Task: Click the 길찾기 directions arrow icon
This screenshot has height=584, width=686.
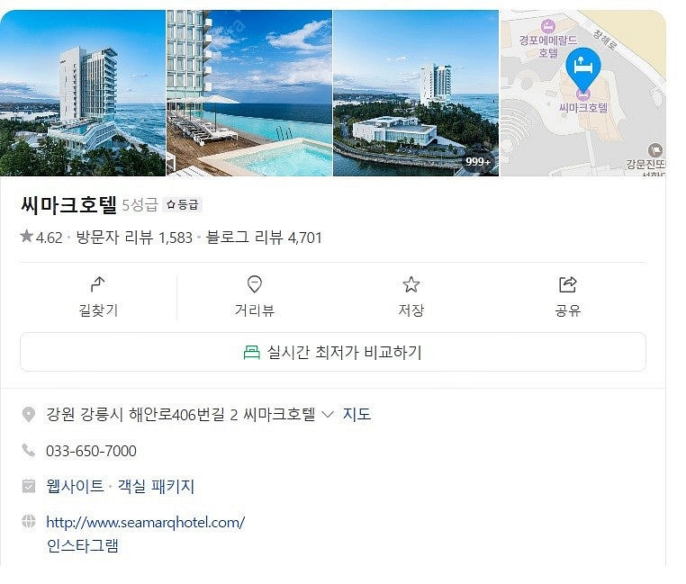Action: pyautogui.click(x=97, y=284)
